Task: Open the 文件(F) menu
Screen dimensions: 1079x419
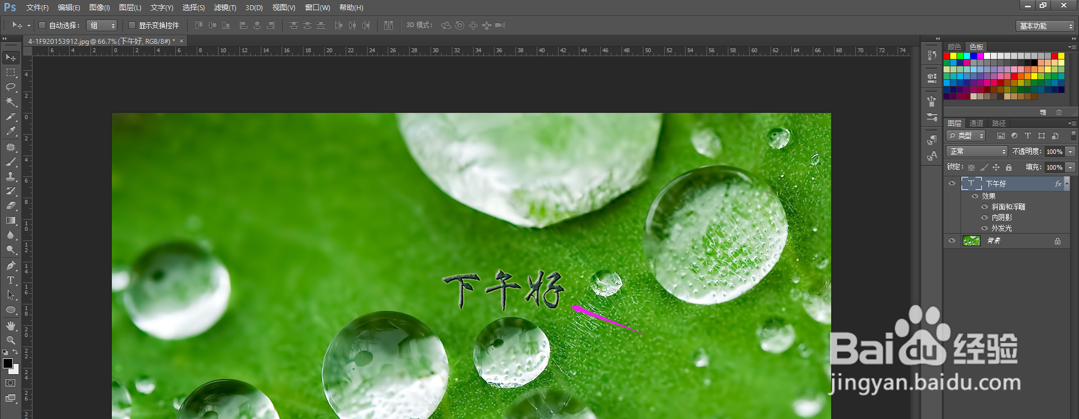Action: [x=37, y=8]
